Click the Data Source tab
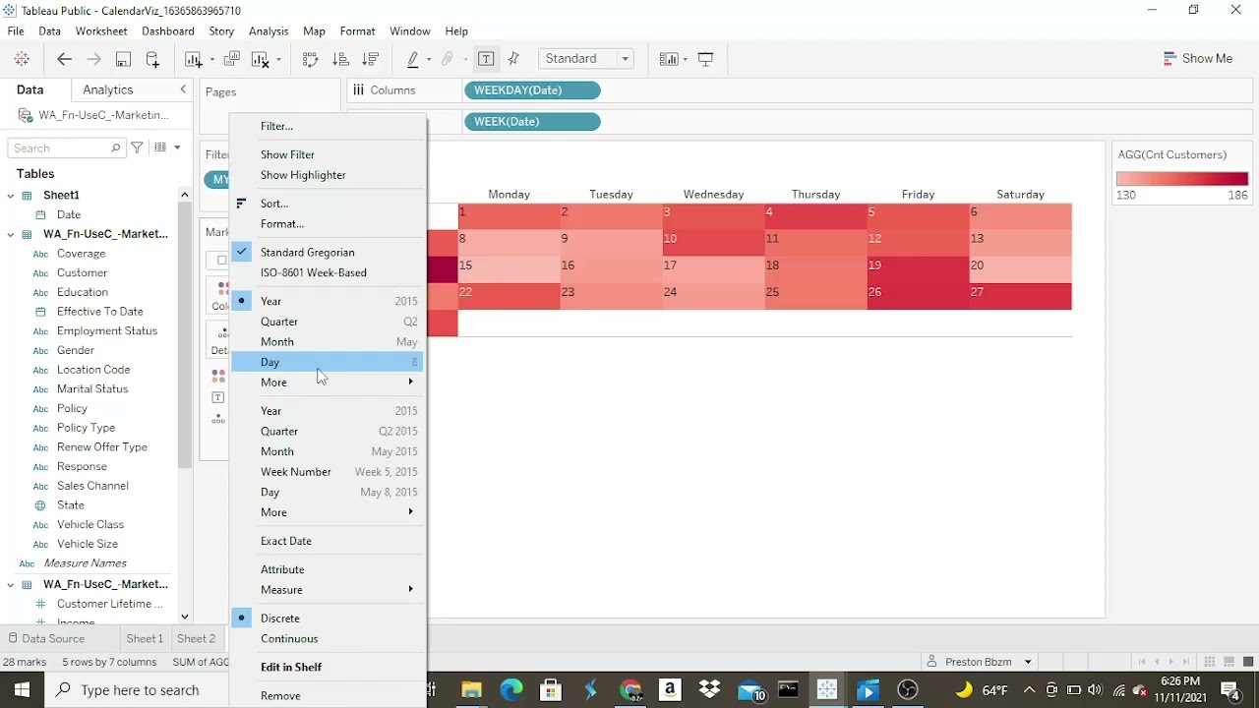Viewport: 1259px width, 708px height. (x=45, y=638)
